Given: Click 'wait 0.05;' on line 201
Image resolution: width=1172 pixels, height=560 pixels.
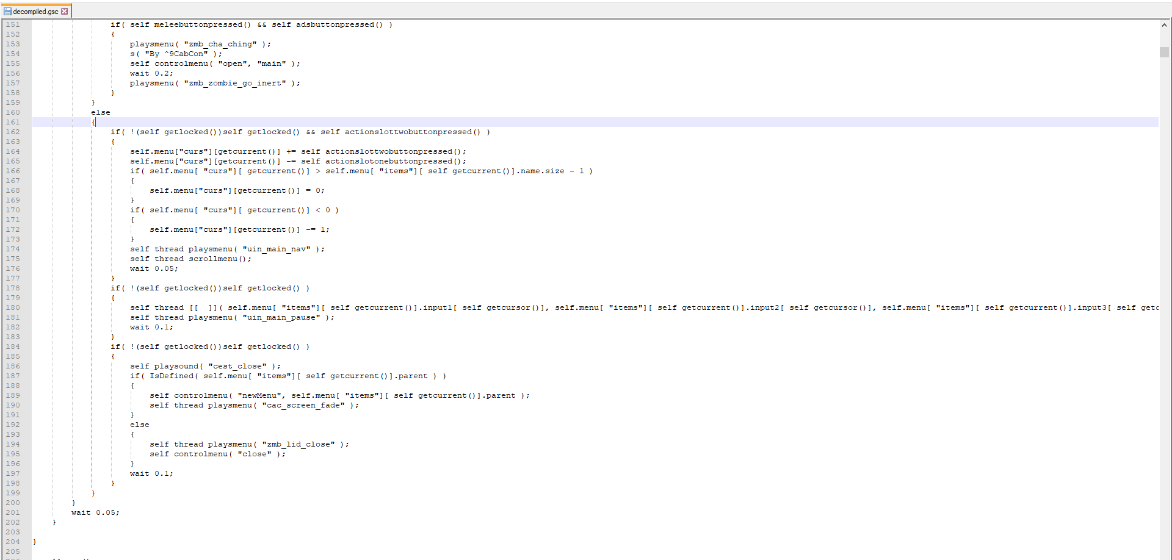Looking at the screenshot, I should click(x=95, y=512).
